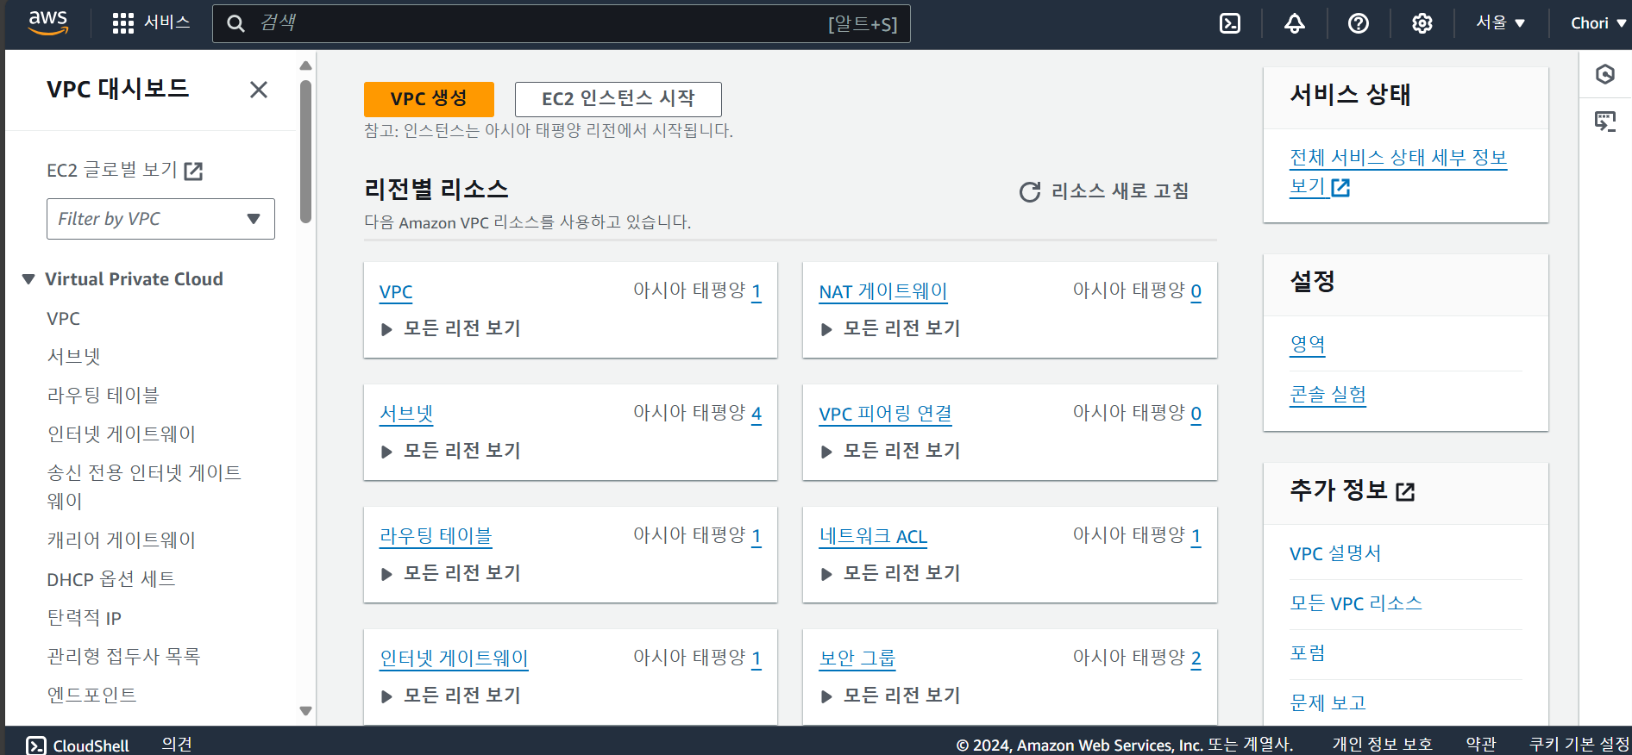Expand 모든 리전 보기 under 인터넷 게이트웨이 card
1632x755 pixels.
(x=450, y=696)
